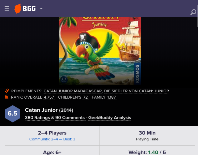View overall rank 4,757
This screenshot has width=198, height=155.
49,97
